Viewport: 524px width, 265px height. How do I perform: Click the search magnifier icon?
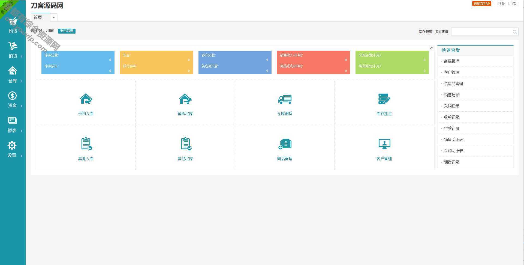[514, 32]
